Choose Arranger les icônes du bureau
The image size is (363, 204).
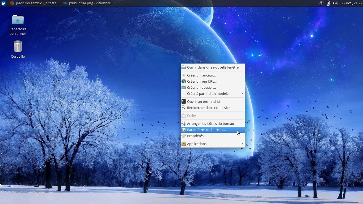pyautogui.click(x=213, y=124)
